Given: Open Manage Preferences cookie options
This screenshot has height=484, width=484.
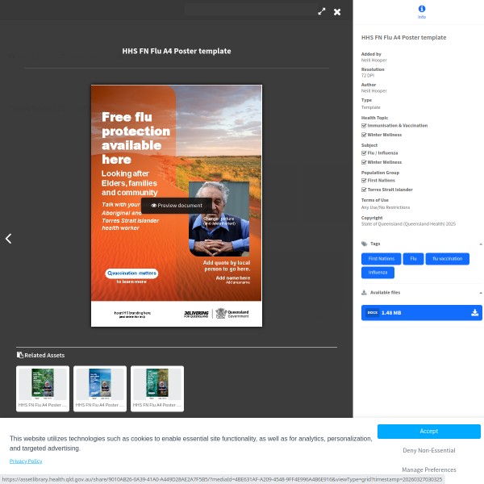Looking at the screenshot, I should pyautogui.click(x=428, y=469).
